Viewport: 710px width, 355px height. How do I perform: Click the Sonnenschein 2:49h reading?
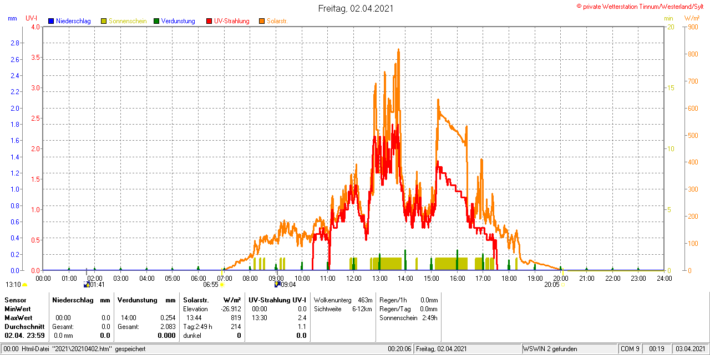coord(408,318)
